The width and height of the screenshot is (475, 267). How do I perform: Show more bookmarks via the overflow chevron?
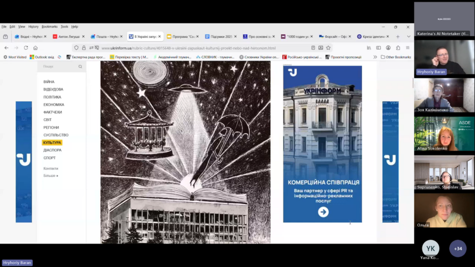click(375, 57)
